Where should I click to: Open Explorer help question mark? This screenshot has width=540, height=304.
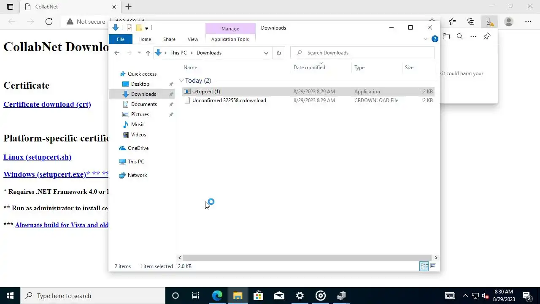(435, 39)
